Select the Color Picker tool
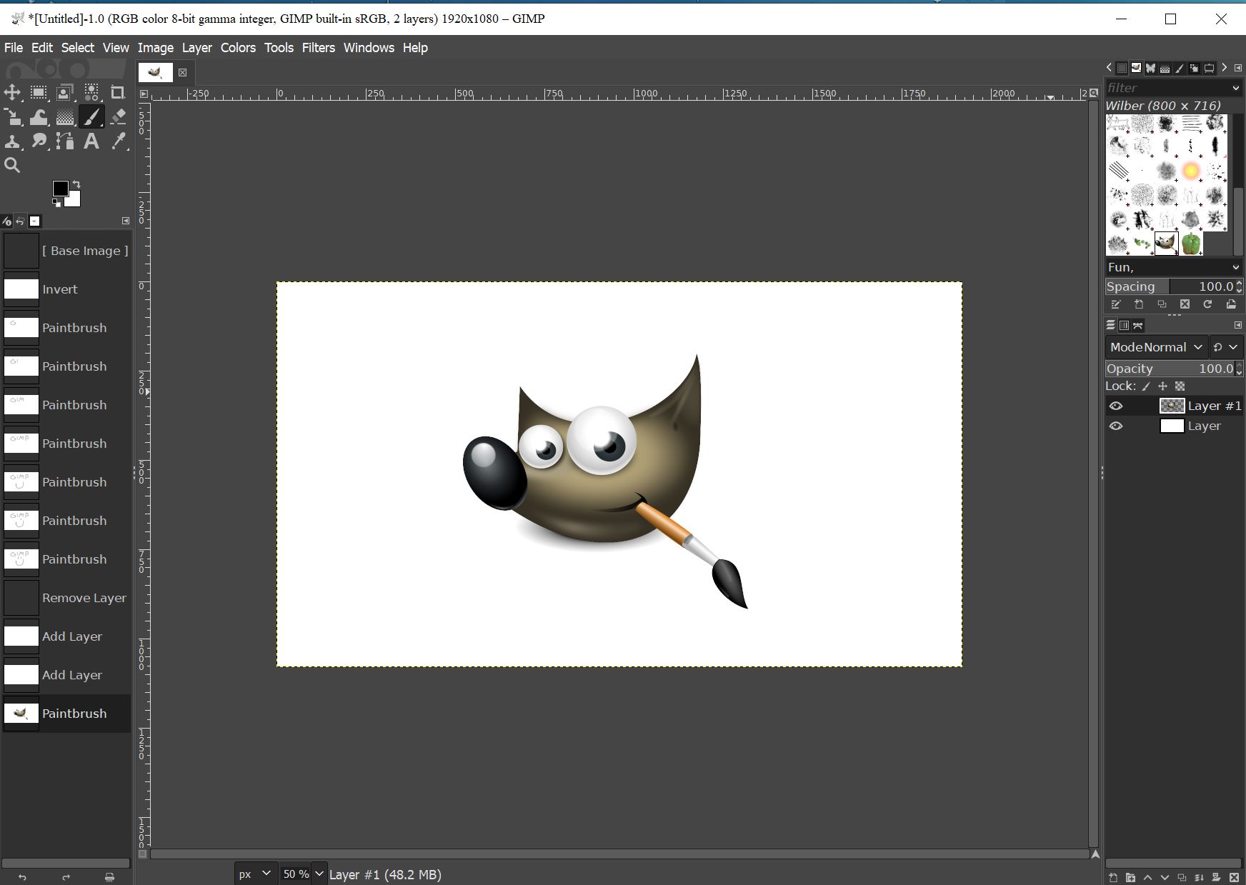The height and width of the screenshot is (885, 1246). pyautogui.click(x=118, y=141)
